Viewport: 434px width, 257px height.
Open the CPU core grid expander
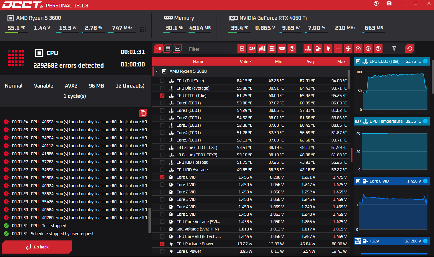coord(143,29)
